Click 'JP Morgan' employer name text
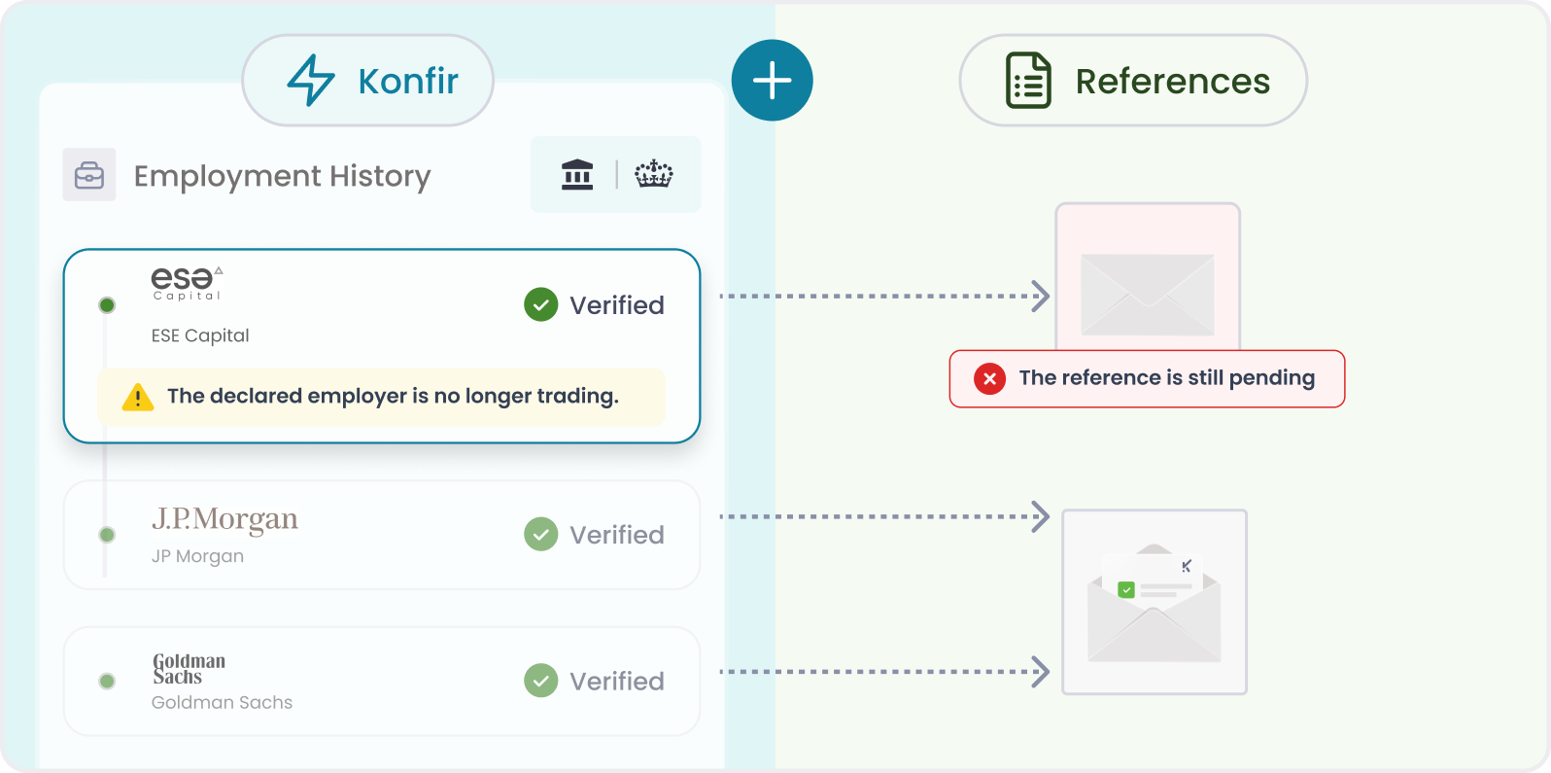Viewport: 1551px width, 773px height. (x=197, y=556)
